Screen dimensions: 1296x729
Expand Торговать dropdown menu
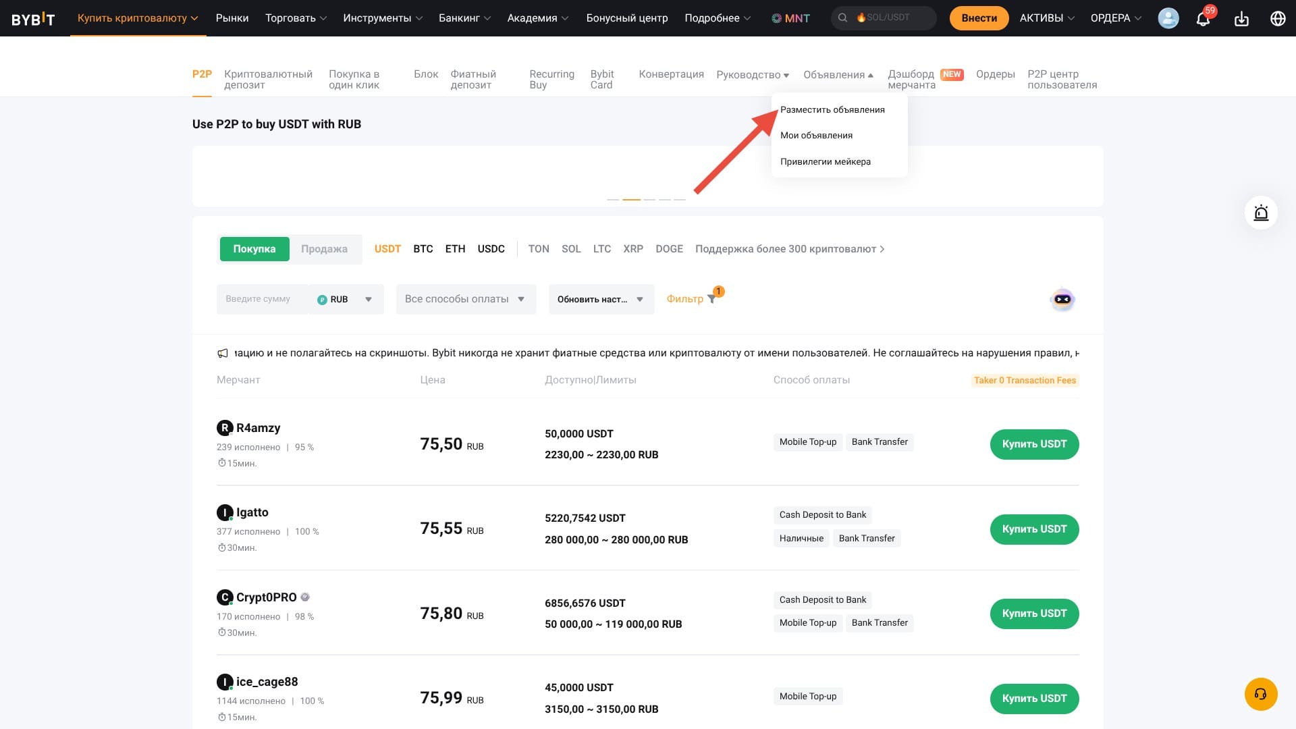coord(296,18)
